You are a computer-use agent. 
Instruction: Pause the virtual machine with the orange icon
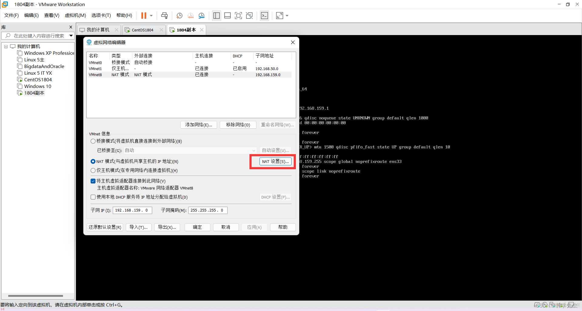click(x=144, y=15)
